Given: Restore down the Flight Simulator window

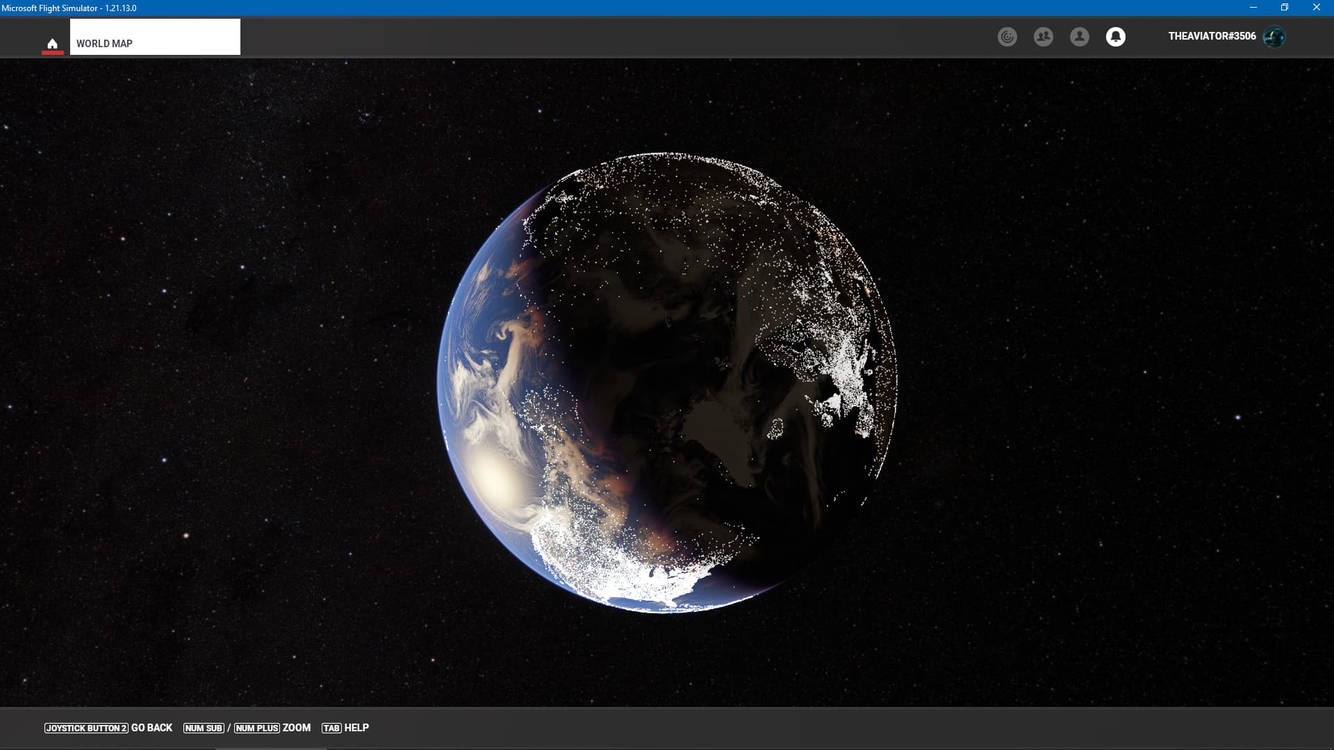Looking at the screenshot, I should (x=1285, y=8).
